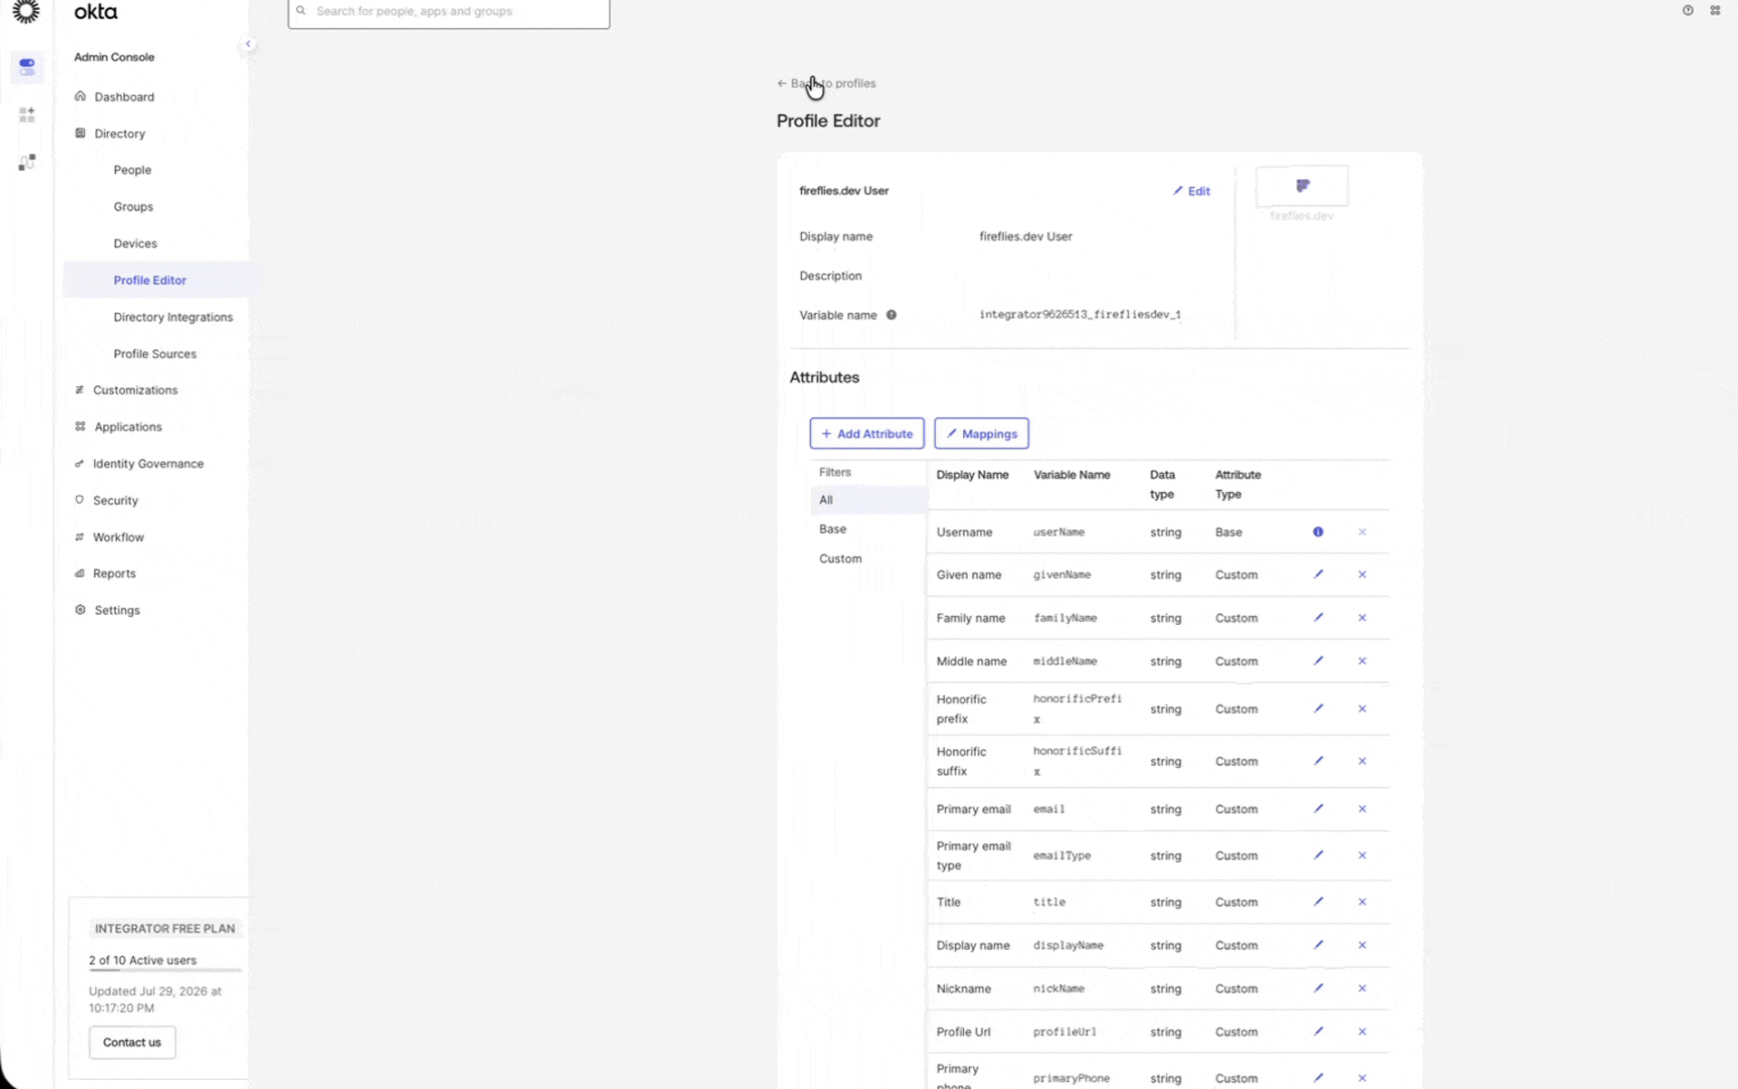Click Edit on the fireflies.dev User profile

[x=1191, y=191]
